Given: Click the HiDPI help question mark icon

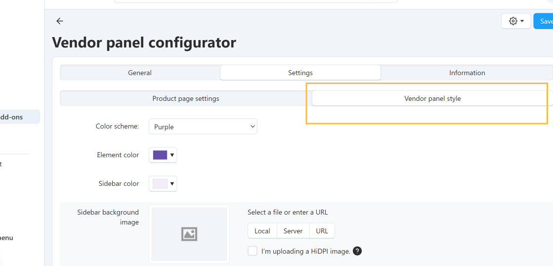Looking at the screenshot, I should click(x=357, y=251).
